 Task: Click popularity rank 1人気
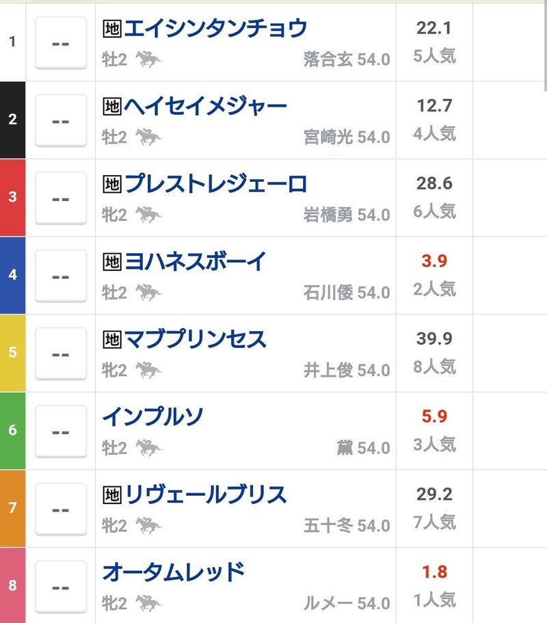[x=434, y=600]
